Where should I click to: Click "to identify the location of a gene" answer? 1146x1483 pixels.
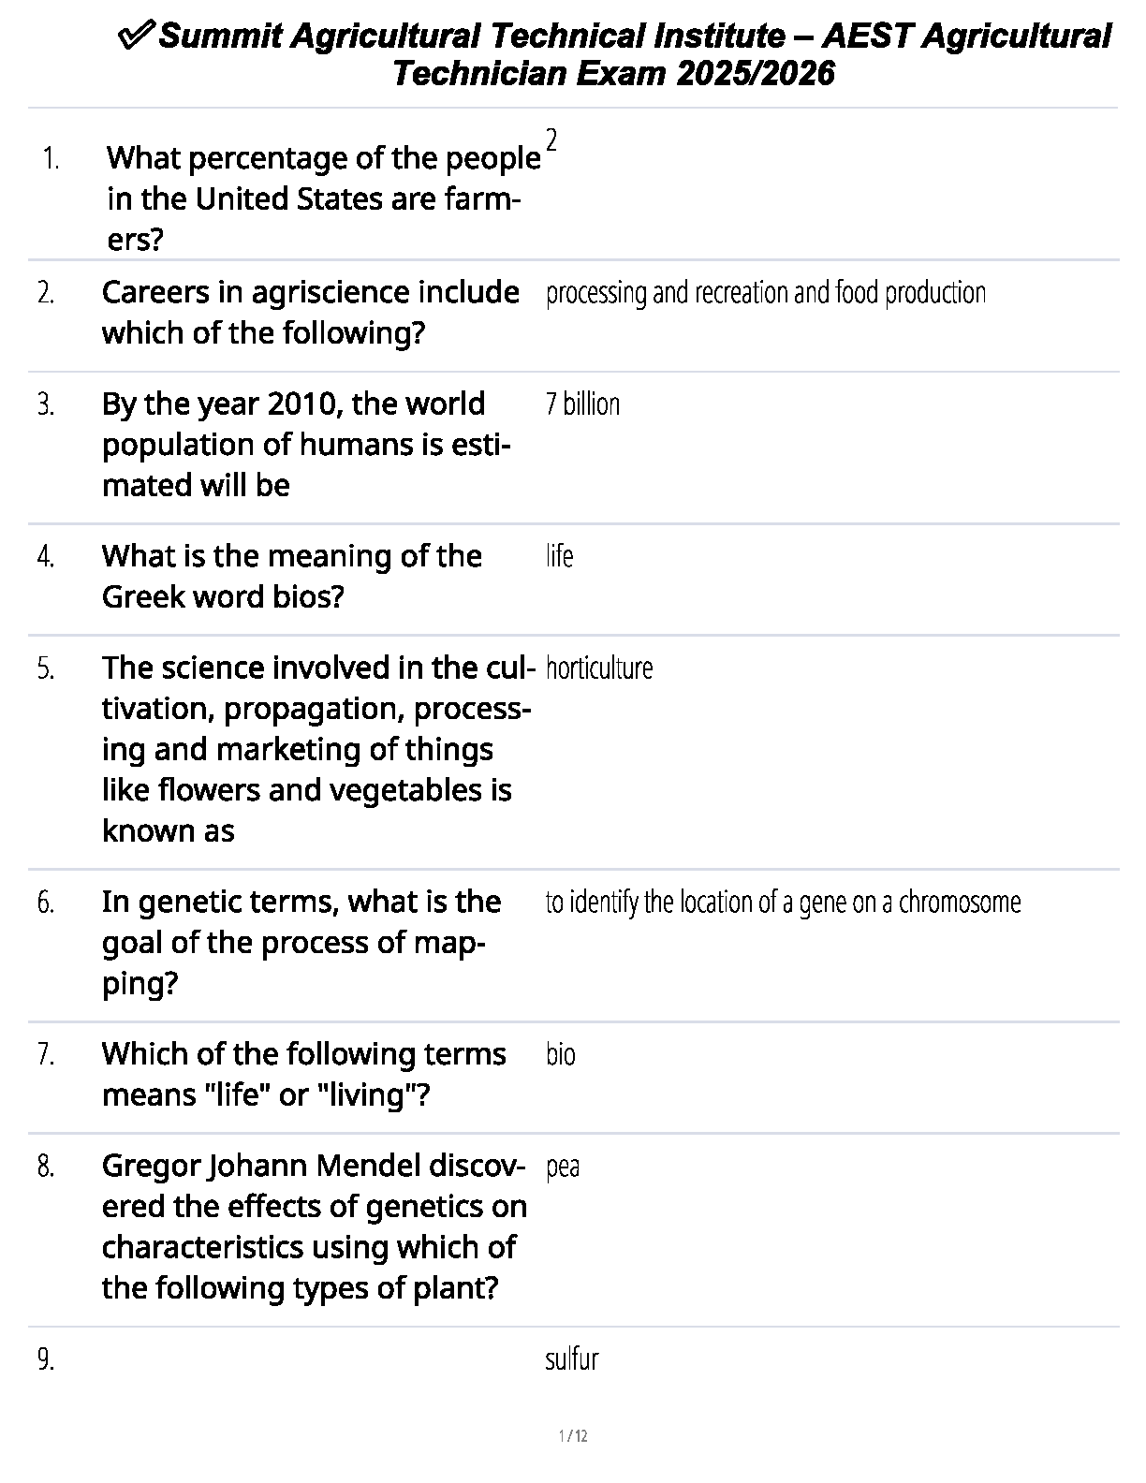(783, 903)
